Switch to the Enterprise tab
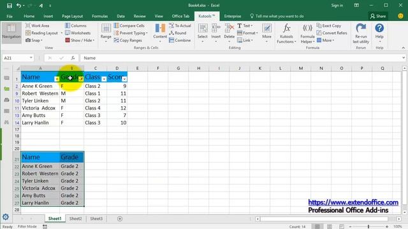408x229 pixels. tap(233, 16)
